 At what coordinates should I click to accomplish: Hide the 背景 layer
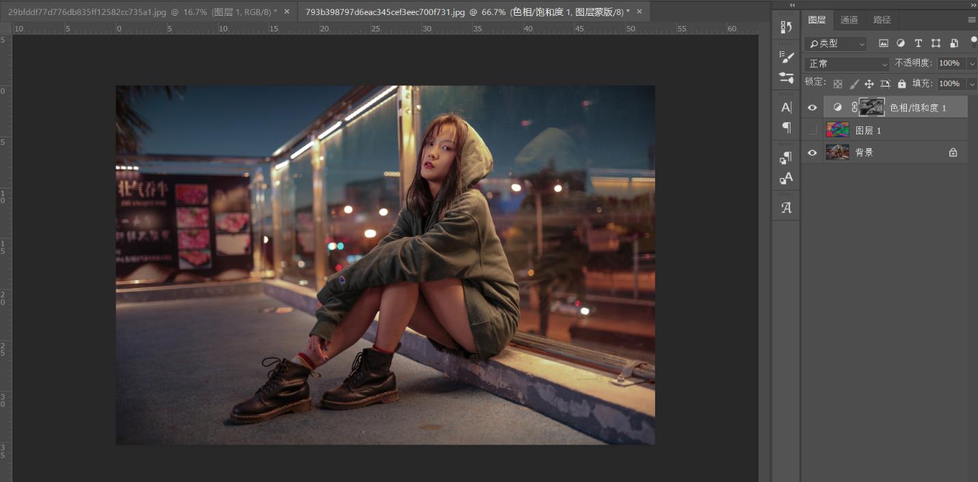[812, 152]
